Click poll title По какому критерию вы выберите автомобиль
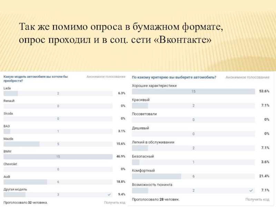 pos(174,77)
